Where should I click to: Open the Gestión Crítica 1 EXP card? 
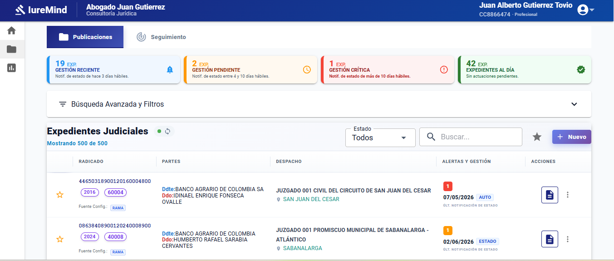[x=388, y=70]
